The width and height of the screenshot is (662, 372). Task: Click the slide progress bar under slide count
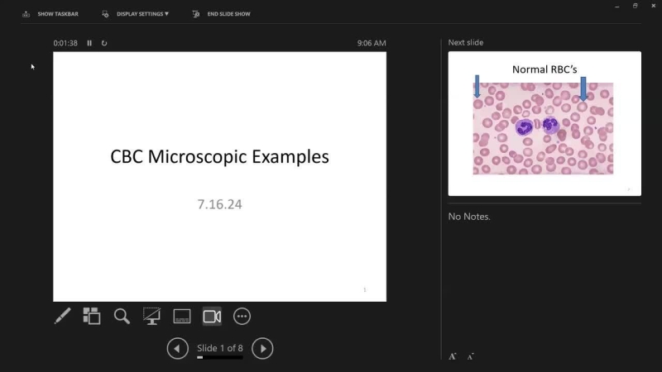(220, 358)
